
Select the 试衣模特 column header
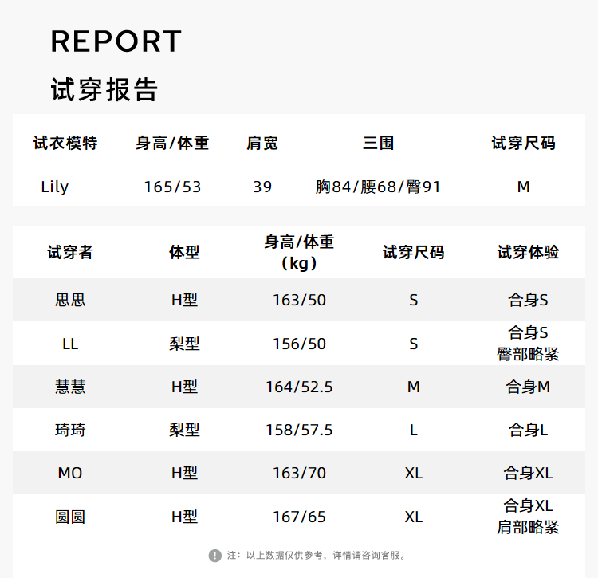coord(65,144)
